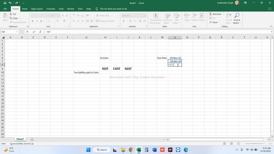Undo the last action

pos(10,3)
